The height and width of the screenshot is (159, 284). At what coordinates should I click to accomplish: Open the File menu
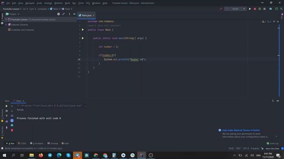(8, 3)
